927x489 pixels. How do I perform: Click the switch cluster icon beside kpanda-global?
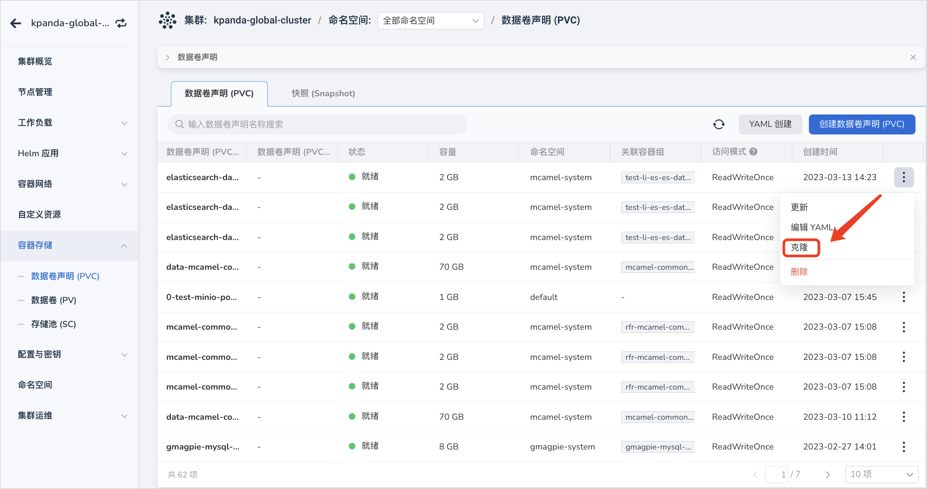121,23
